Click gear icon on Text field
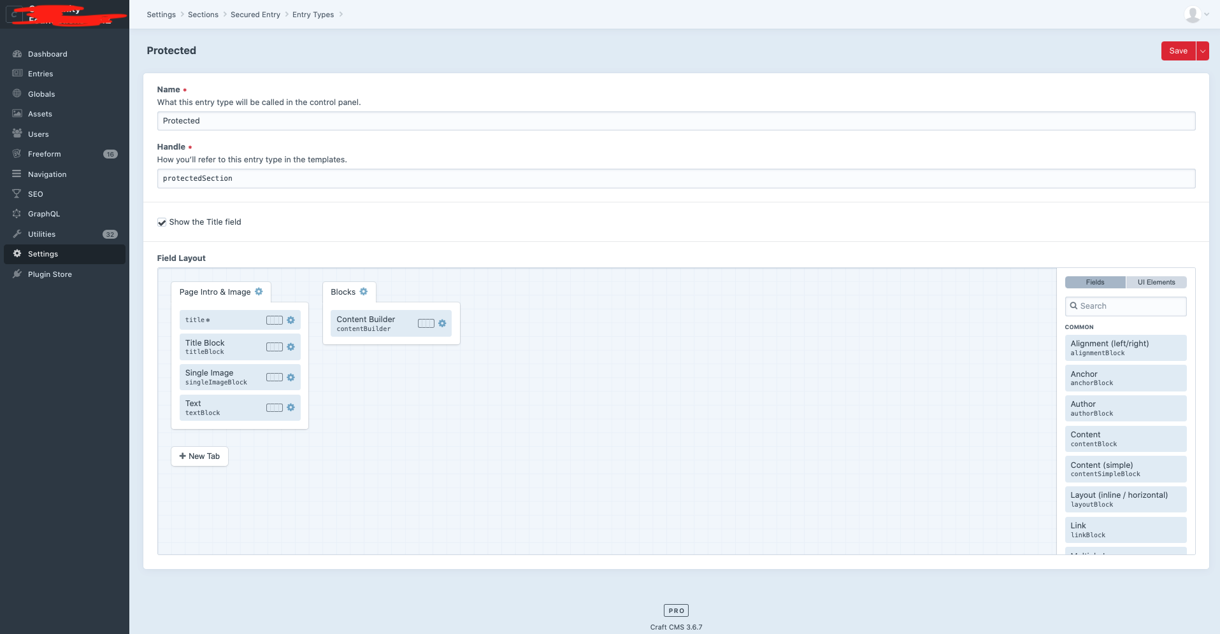This screenshot has width=1220, height=634. pos(291,407)
